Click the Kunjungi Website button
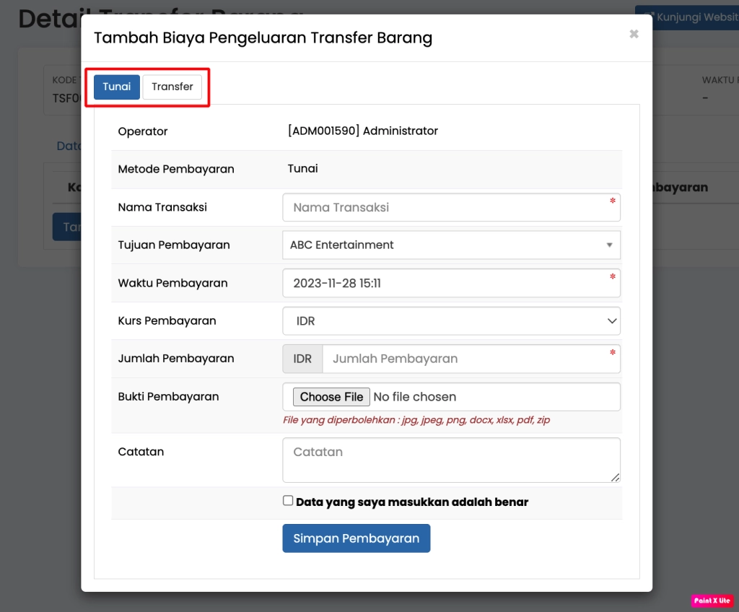Image resolution: width=739 pixels, height=612 pixels. (x=689, y=17)
